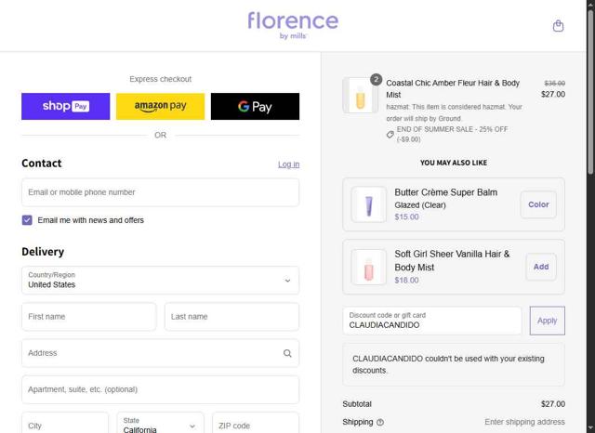Screen dimensions: 595x433
Task: Click the discount code field with CLAUDIACANDIDO
Action: coord(431,321)
